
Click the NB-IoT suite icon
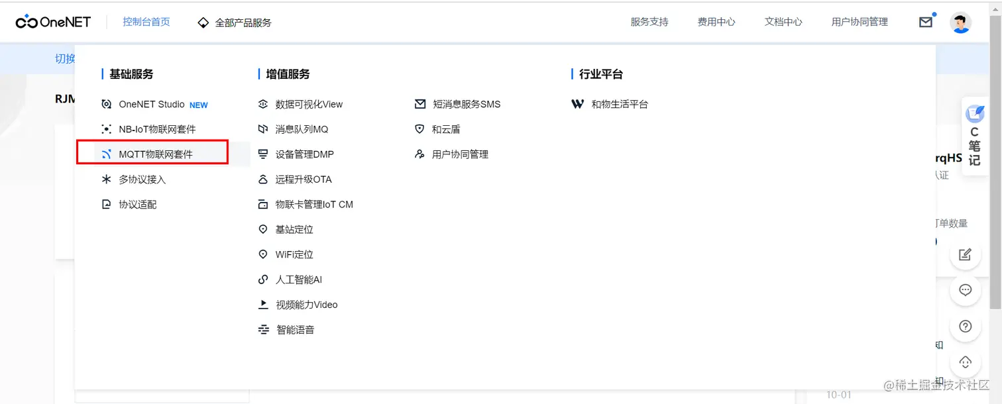pyautogui.click(x=106, y=129)
